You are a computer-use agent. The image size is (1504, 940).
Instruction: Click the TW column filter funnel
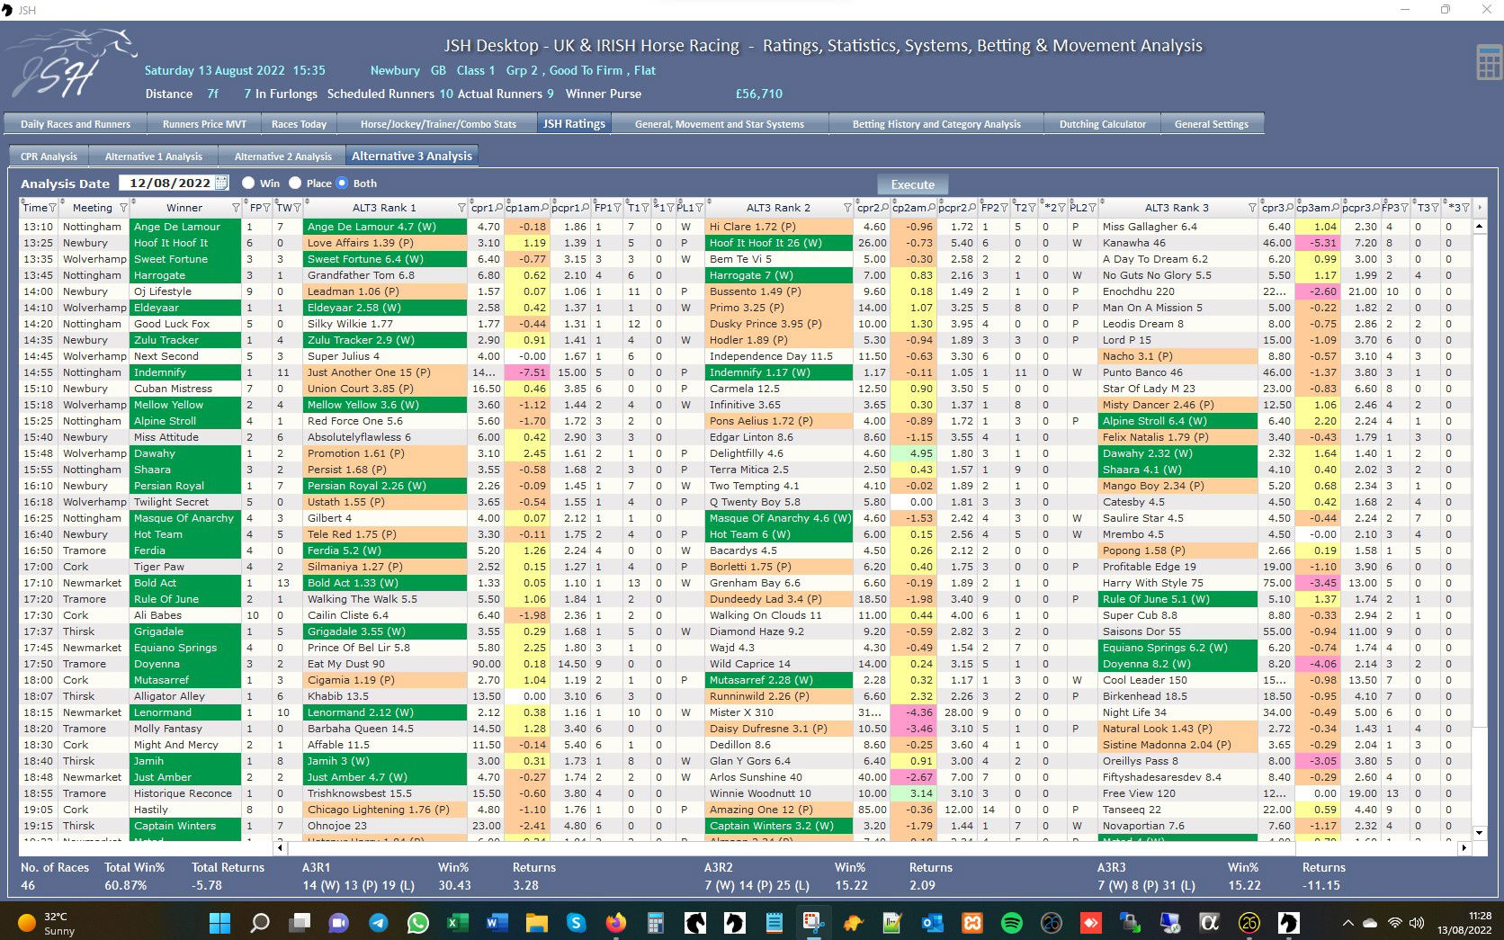[x=297, y=208]
